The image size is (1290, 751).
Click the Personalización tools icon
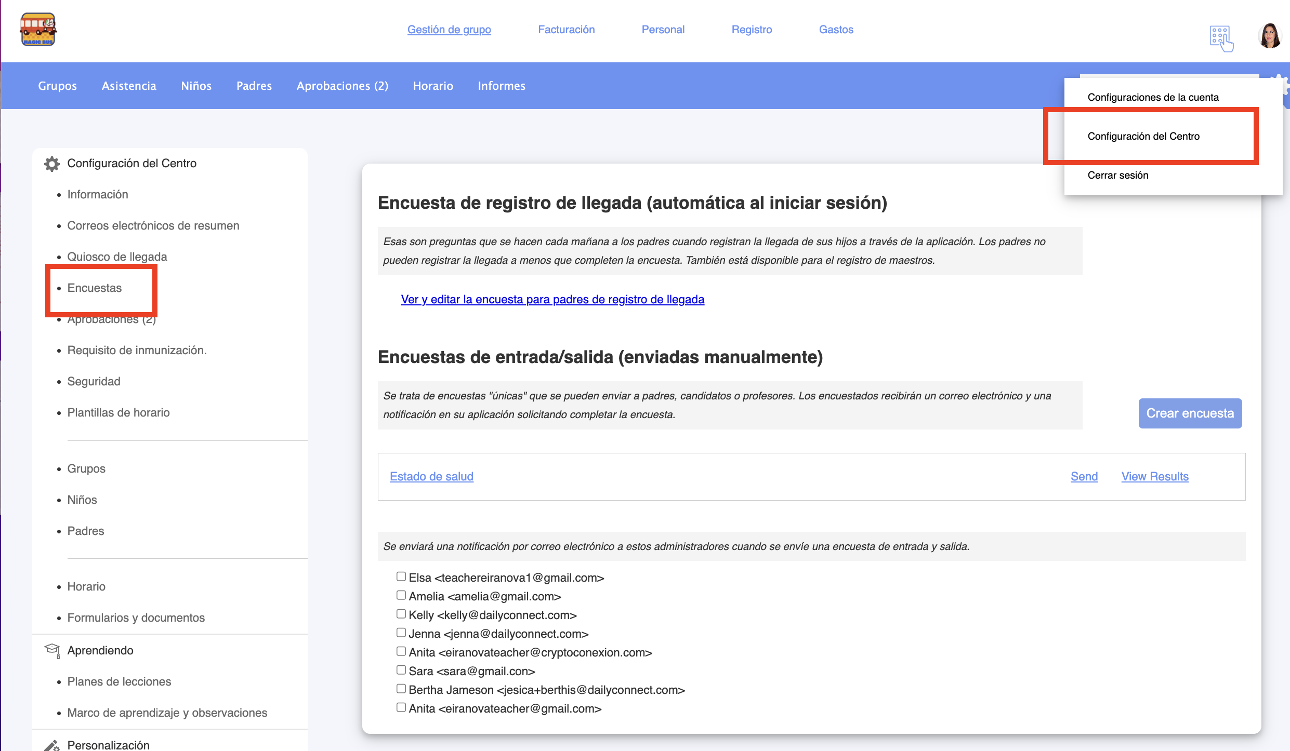[x=51, y=745]
